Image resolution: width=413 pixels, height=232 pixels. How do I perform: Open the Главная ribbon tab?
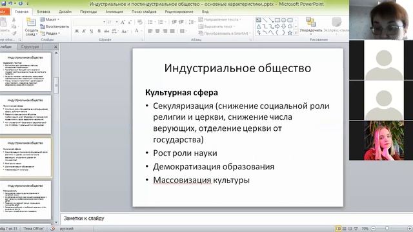click(x=21, y=12)
